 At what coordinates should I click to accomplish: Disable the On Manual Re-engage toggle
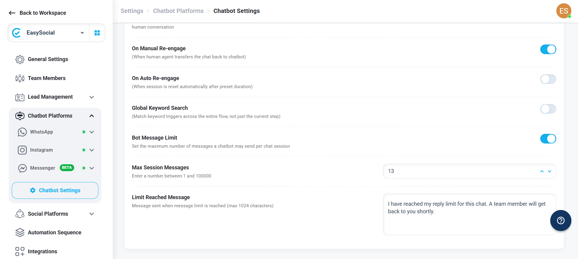548,49
